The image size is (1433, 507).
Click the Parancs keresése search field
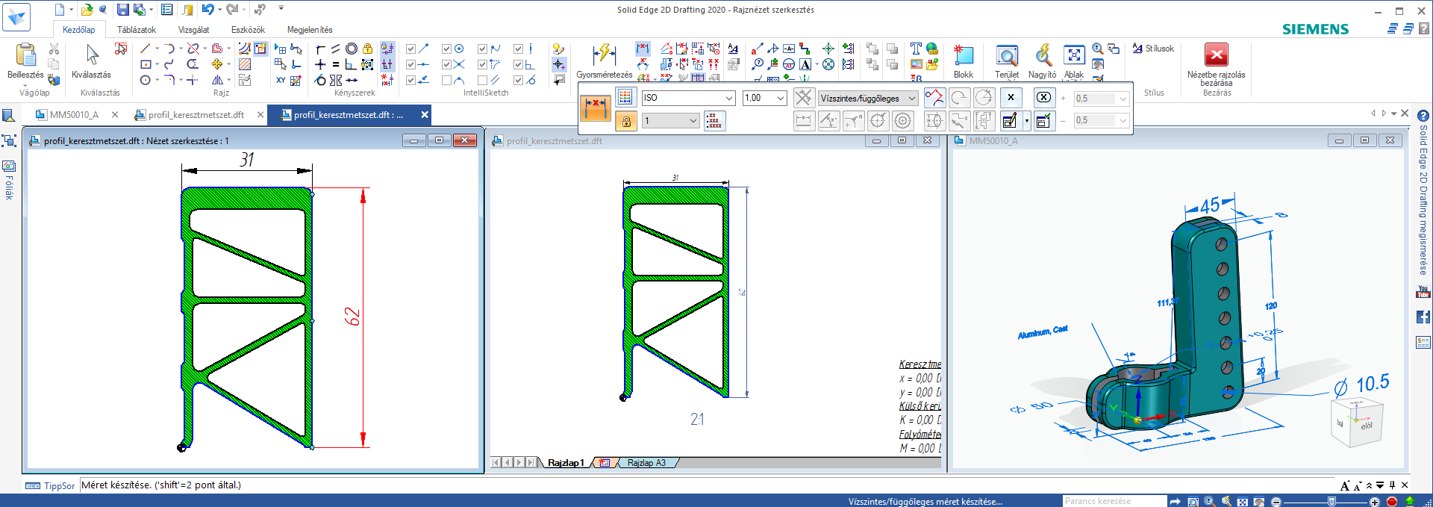click(x=1114, y=502)
